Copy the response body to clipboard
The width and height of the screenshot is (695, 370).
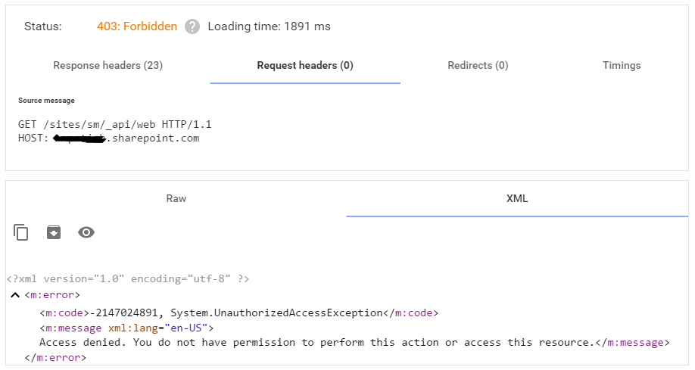click(21, 232)
